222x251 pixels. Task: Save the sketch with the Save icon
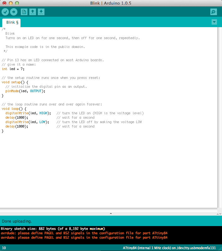click(x=41, y=12)
